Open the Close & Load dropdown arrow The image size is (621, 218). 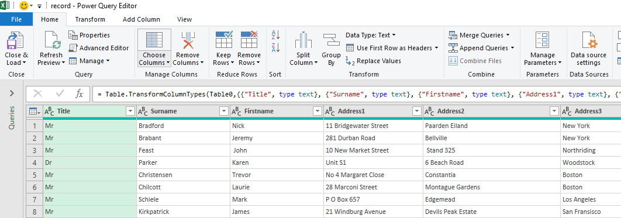pos(24,63)
